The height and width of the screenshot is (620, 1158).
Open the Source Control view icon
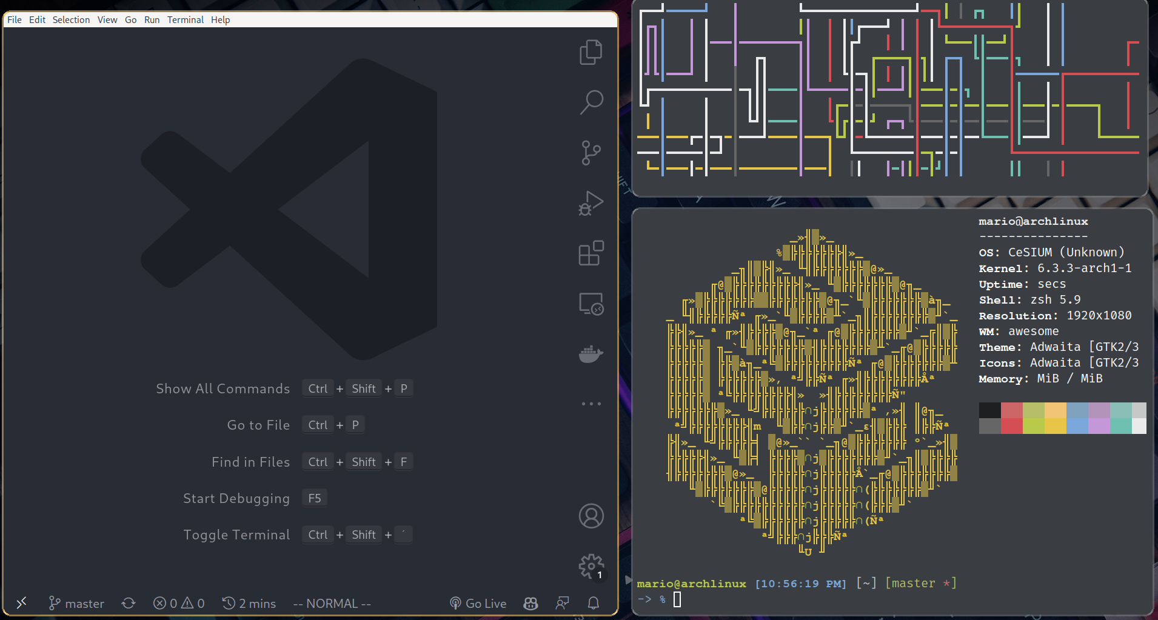[591, 153]
